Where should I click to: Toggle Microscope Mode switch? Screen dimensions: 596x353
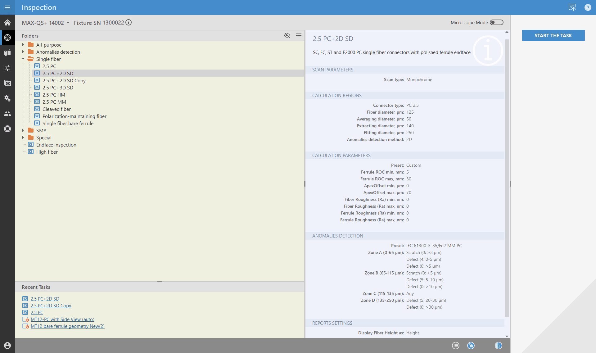click(496, 23)
